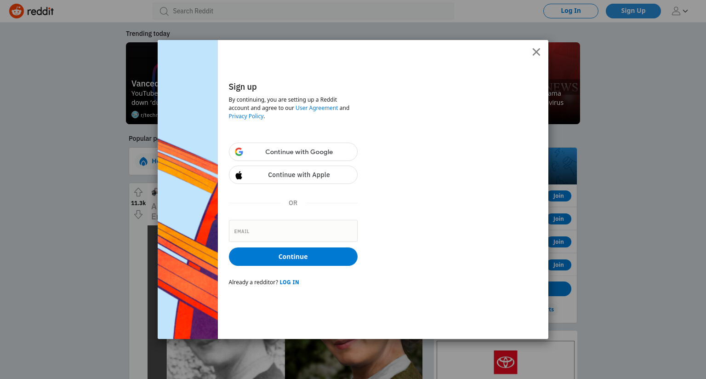Click the second Join button in sidebar
Image resolution: width=706 pixels, height=379 pixels.
click(x=558, y=219)
